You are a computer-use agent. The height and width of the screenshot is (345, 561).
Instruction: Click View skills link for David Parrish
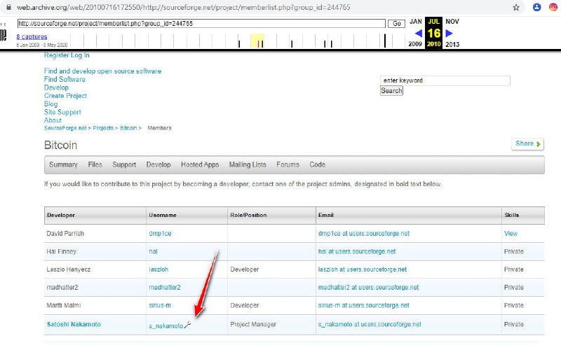click(511, 234)
